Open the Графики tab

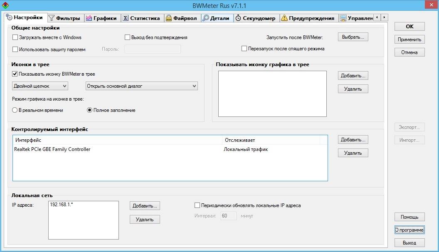pyautogui.click(x=103, y=18)
